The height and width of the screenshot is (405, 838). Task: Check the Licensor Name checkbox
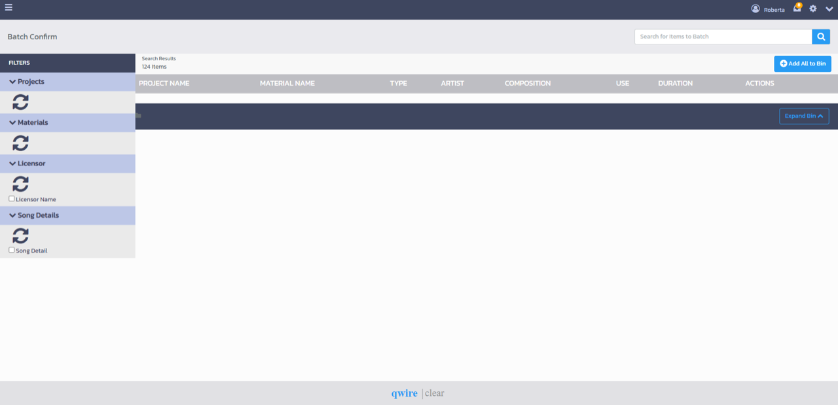(x=12, y=199)
